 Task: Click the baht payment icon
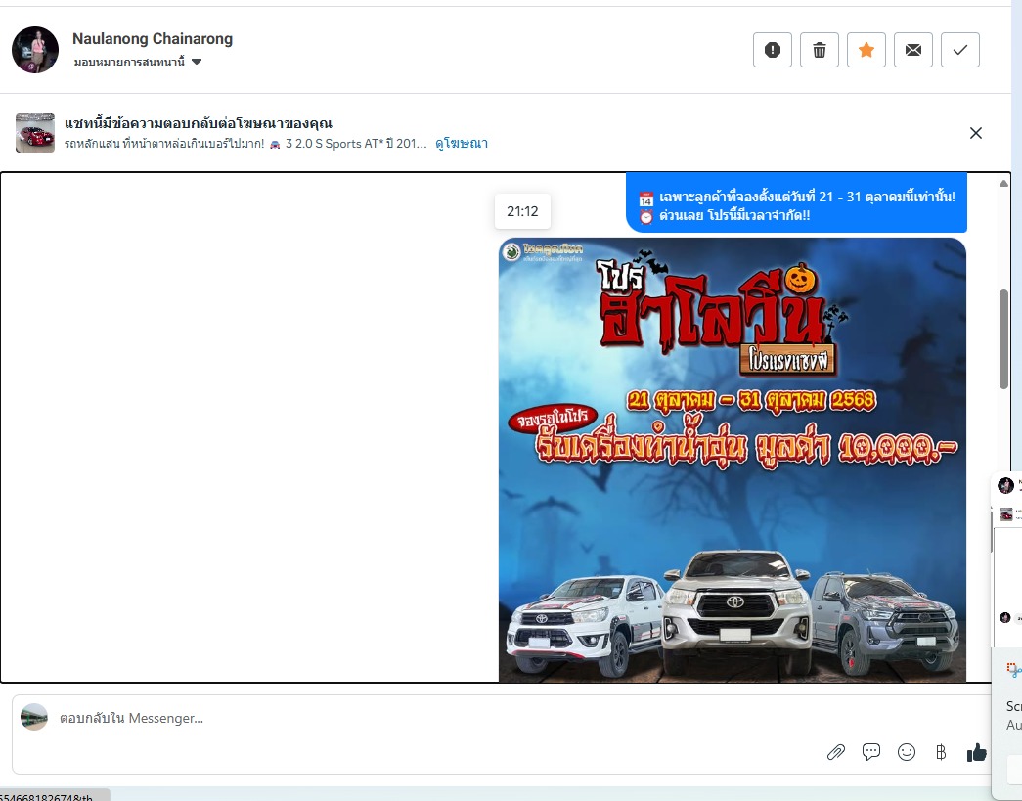coord(941,752)
